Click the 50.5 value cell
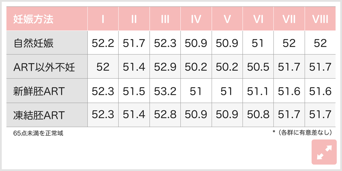This screenshot has height=171, width=342. click(x=258, y=67)
